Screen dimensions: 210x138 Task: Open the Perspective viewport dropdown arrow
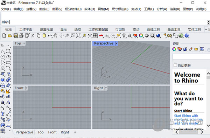117,43
